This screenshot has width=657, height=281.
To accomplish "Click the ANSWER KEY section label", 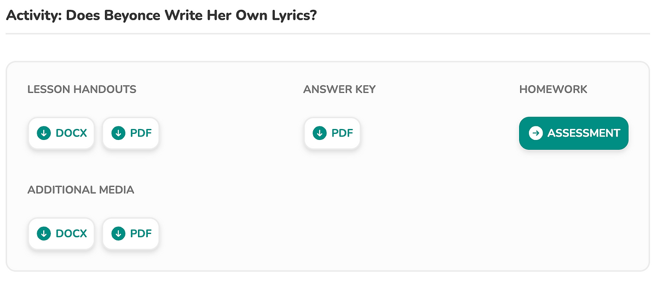I will tap(339, 89).
